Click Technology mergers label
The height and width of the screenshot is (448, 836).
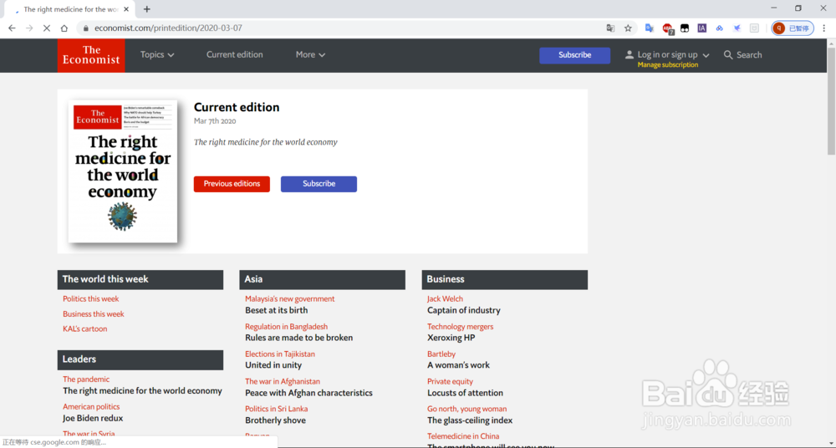point(460,327)
